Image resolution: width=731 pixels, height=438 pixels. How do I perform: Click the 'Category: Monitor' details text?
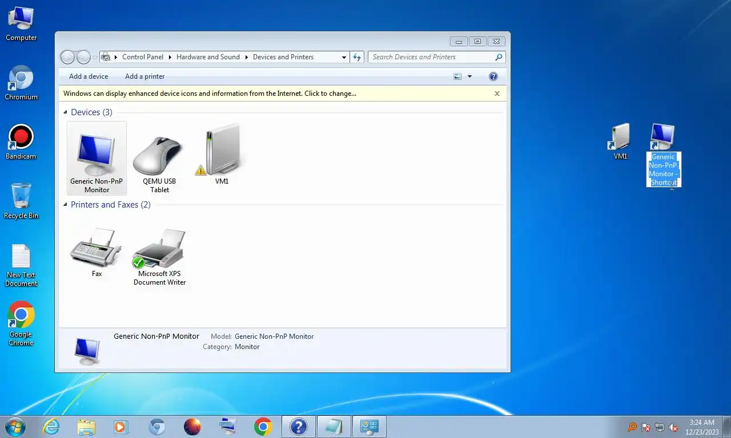click(x=231, y=347)
